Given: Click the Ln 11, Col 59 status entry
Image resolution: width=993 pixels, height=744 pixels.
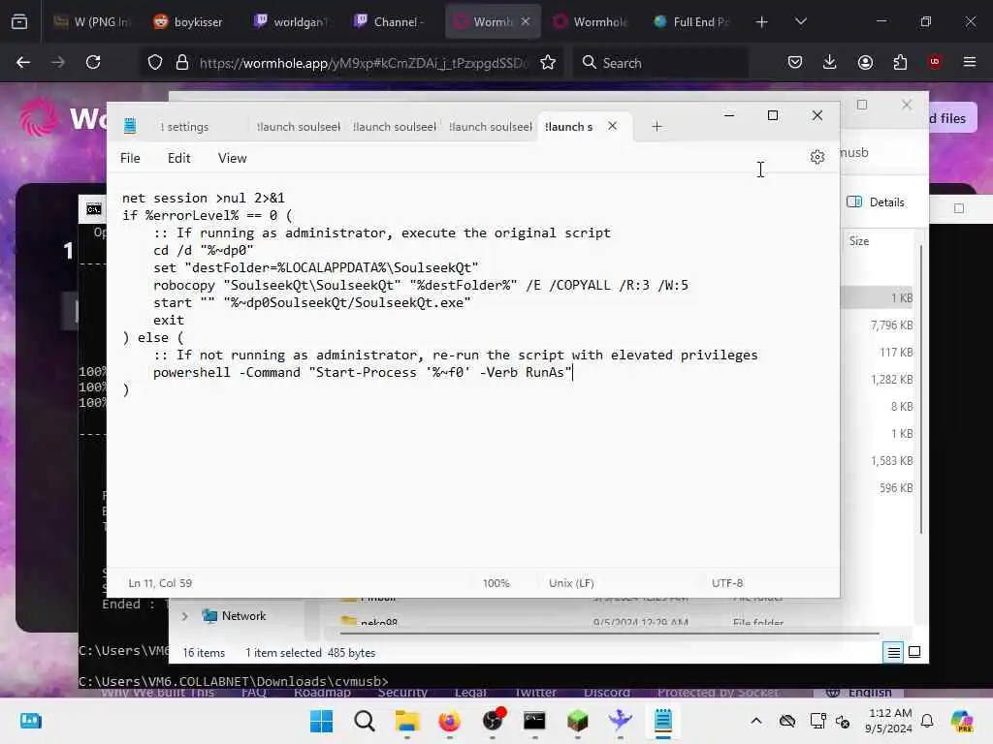Looking at the screenshot, I should click(160, 582).
